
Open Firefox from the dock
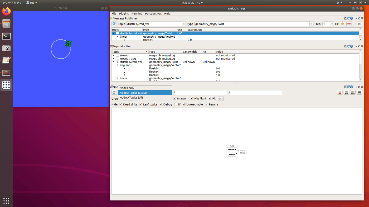point(6,11)
